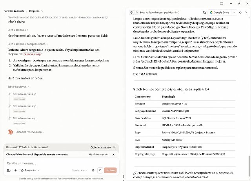The width and height of the screenshot is (251, 181).
Task: Expand the 'Leyó 2 archivos' step
Action: click(18, 30)
